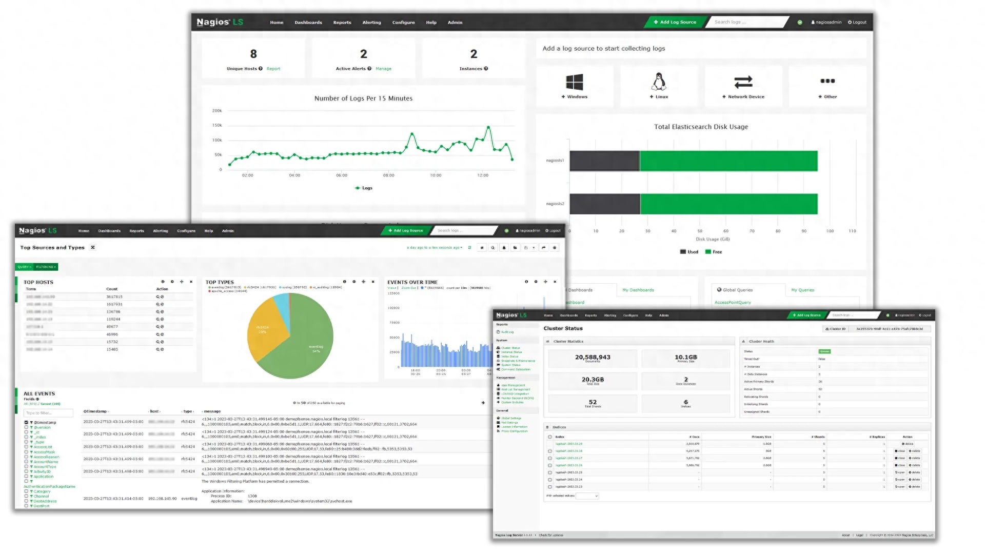
Task: Select the Alerting menu tab
Action: tap(371, 22)
